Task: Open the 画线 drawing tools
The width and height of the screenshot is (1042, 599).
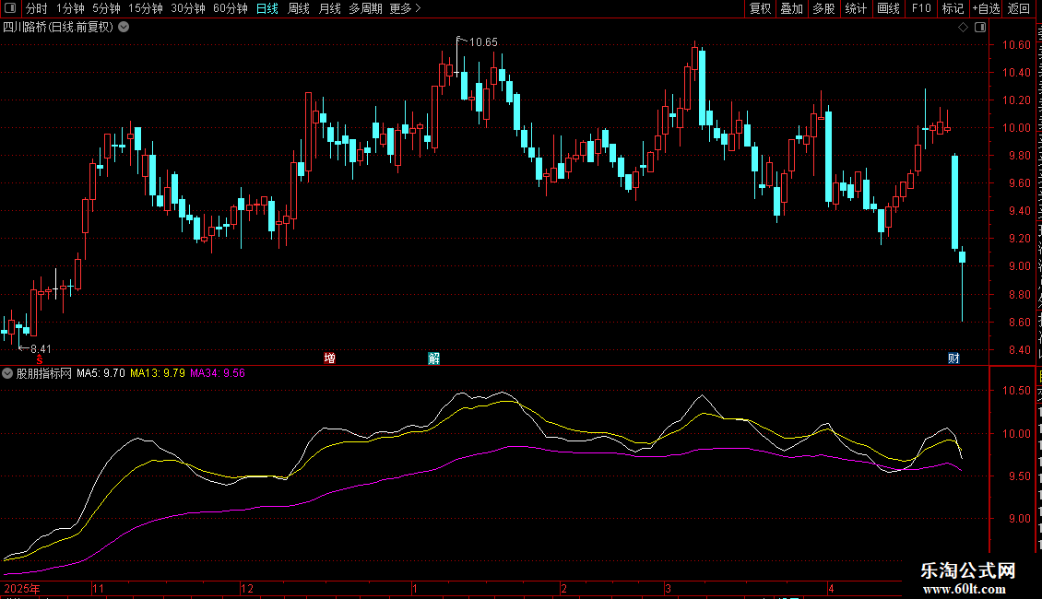Action: coord(888,8)
